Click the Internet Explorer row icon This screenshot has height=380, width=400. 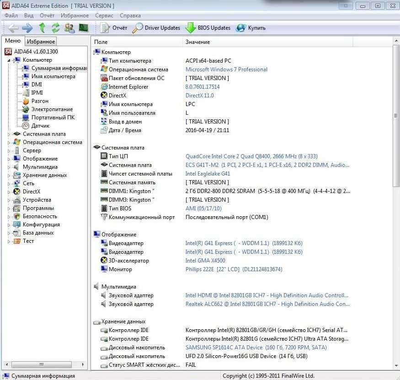(104, 87)
